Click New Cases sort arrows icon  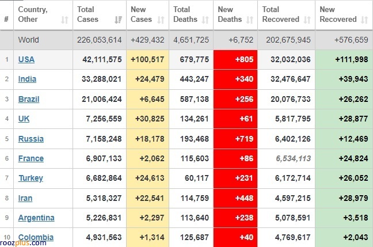point(161,20)
